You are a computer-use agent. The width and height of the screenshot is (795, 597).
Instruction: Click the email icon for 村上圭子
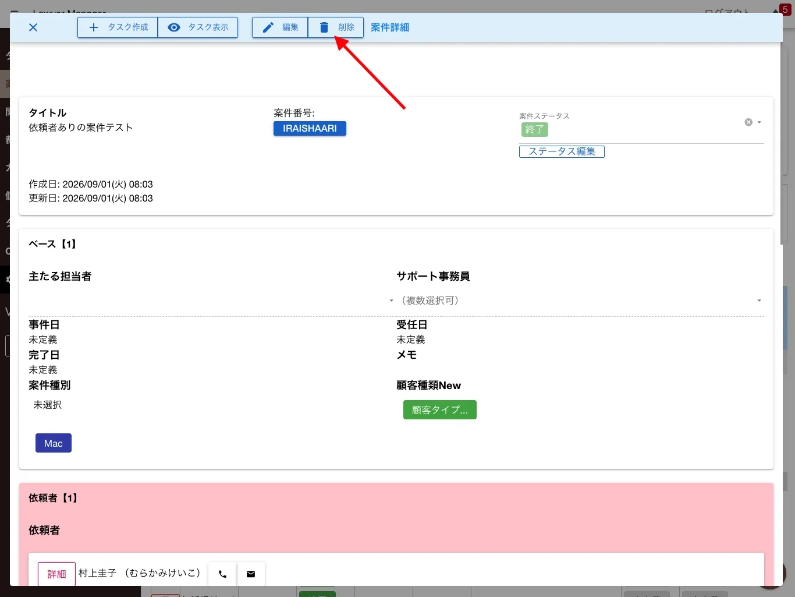(251, 574)
